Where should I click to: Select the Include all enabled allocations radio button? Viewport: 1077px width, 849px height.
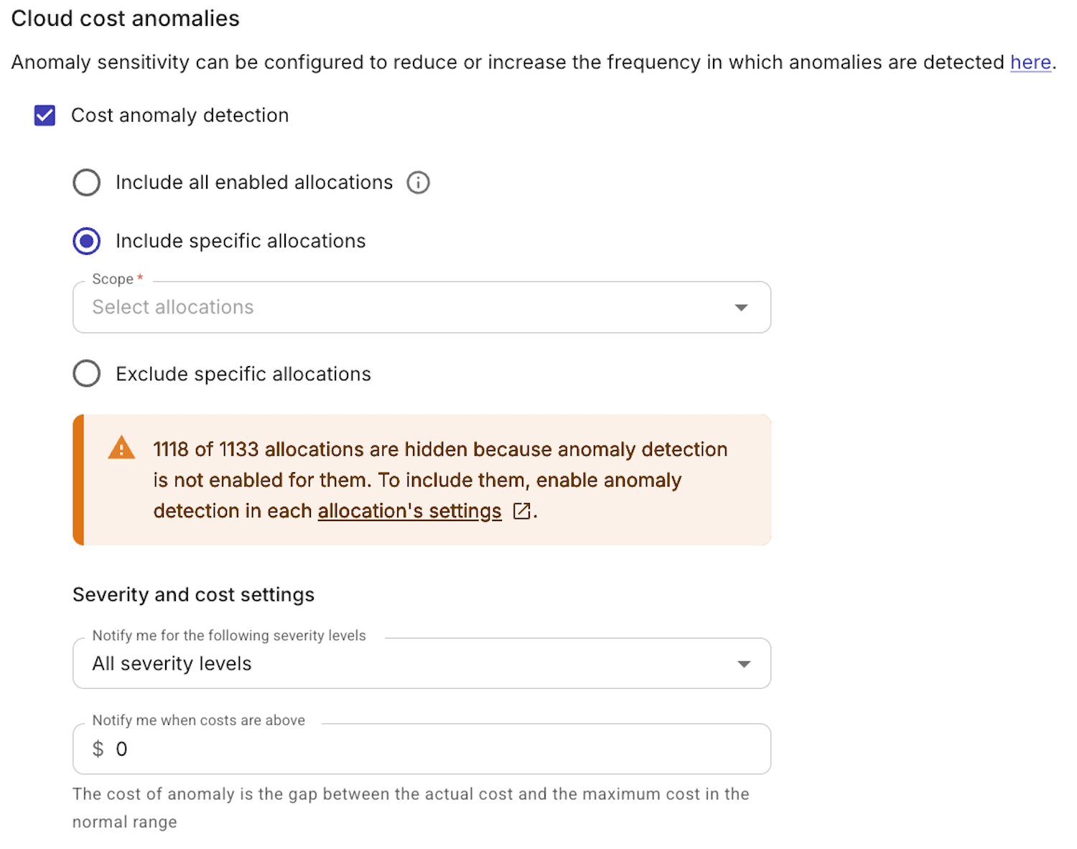(86, 182)
